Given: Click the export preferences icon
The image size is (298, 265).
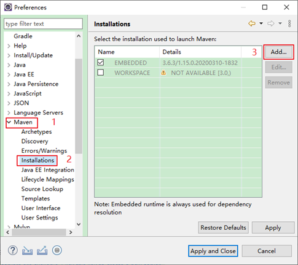Looking at the screenshot, I should pos(42,250).
